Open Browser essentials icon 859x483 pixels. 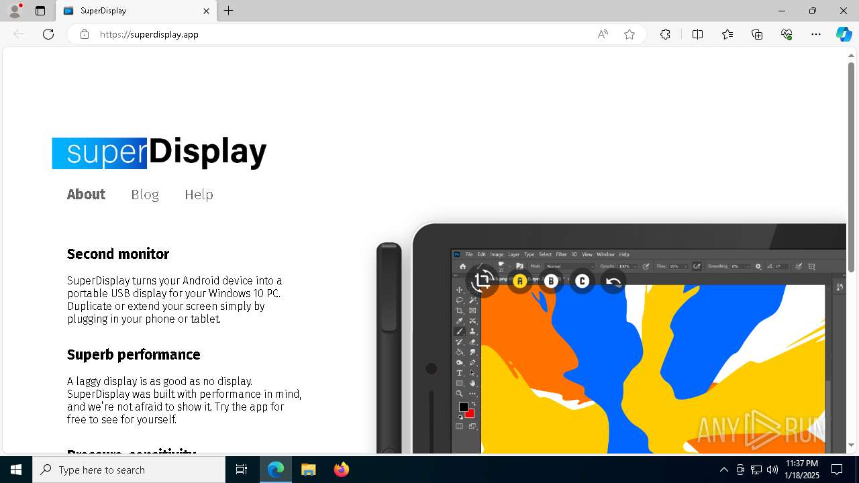[787, 34]
